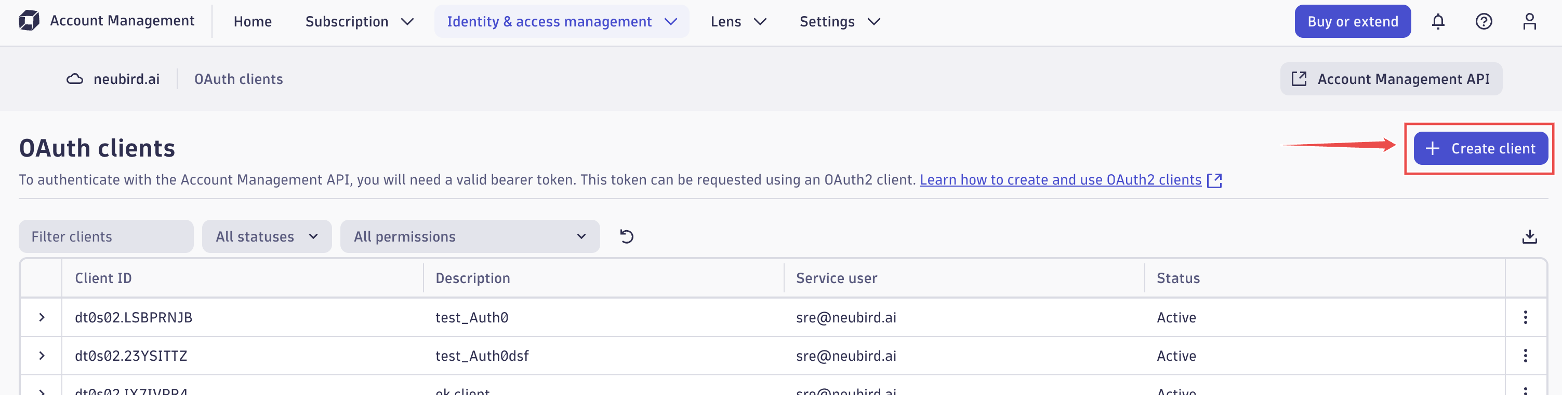Open the Account Management API link button
This screenshot has width=1562, height=395.
point(1391,79)
